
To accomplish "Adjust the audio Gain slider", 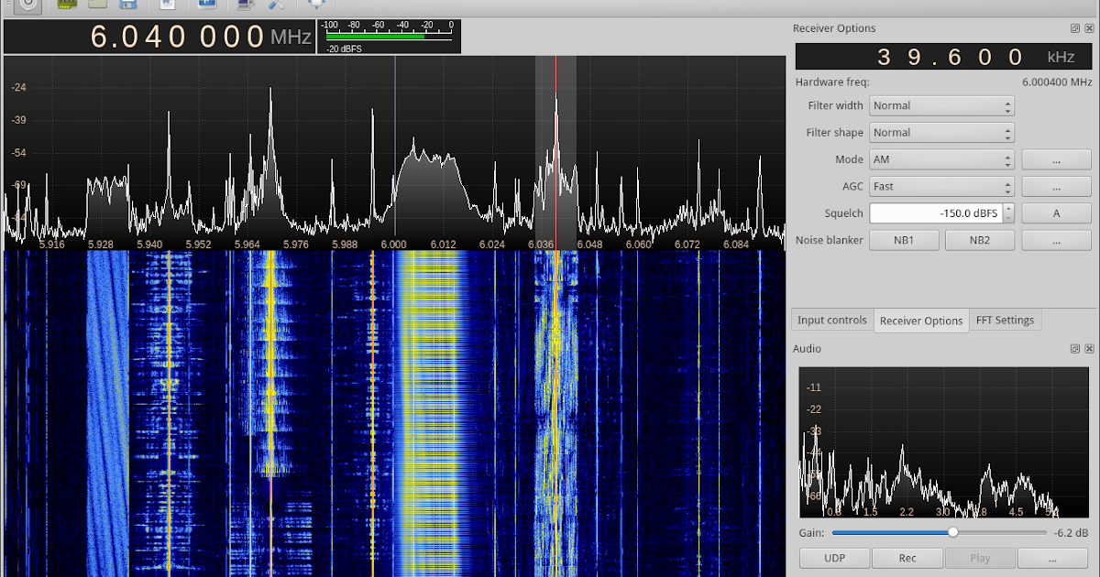I will [x=951, y=532].
